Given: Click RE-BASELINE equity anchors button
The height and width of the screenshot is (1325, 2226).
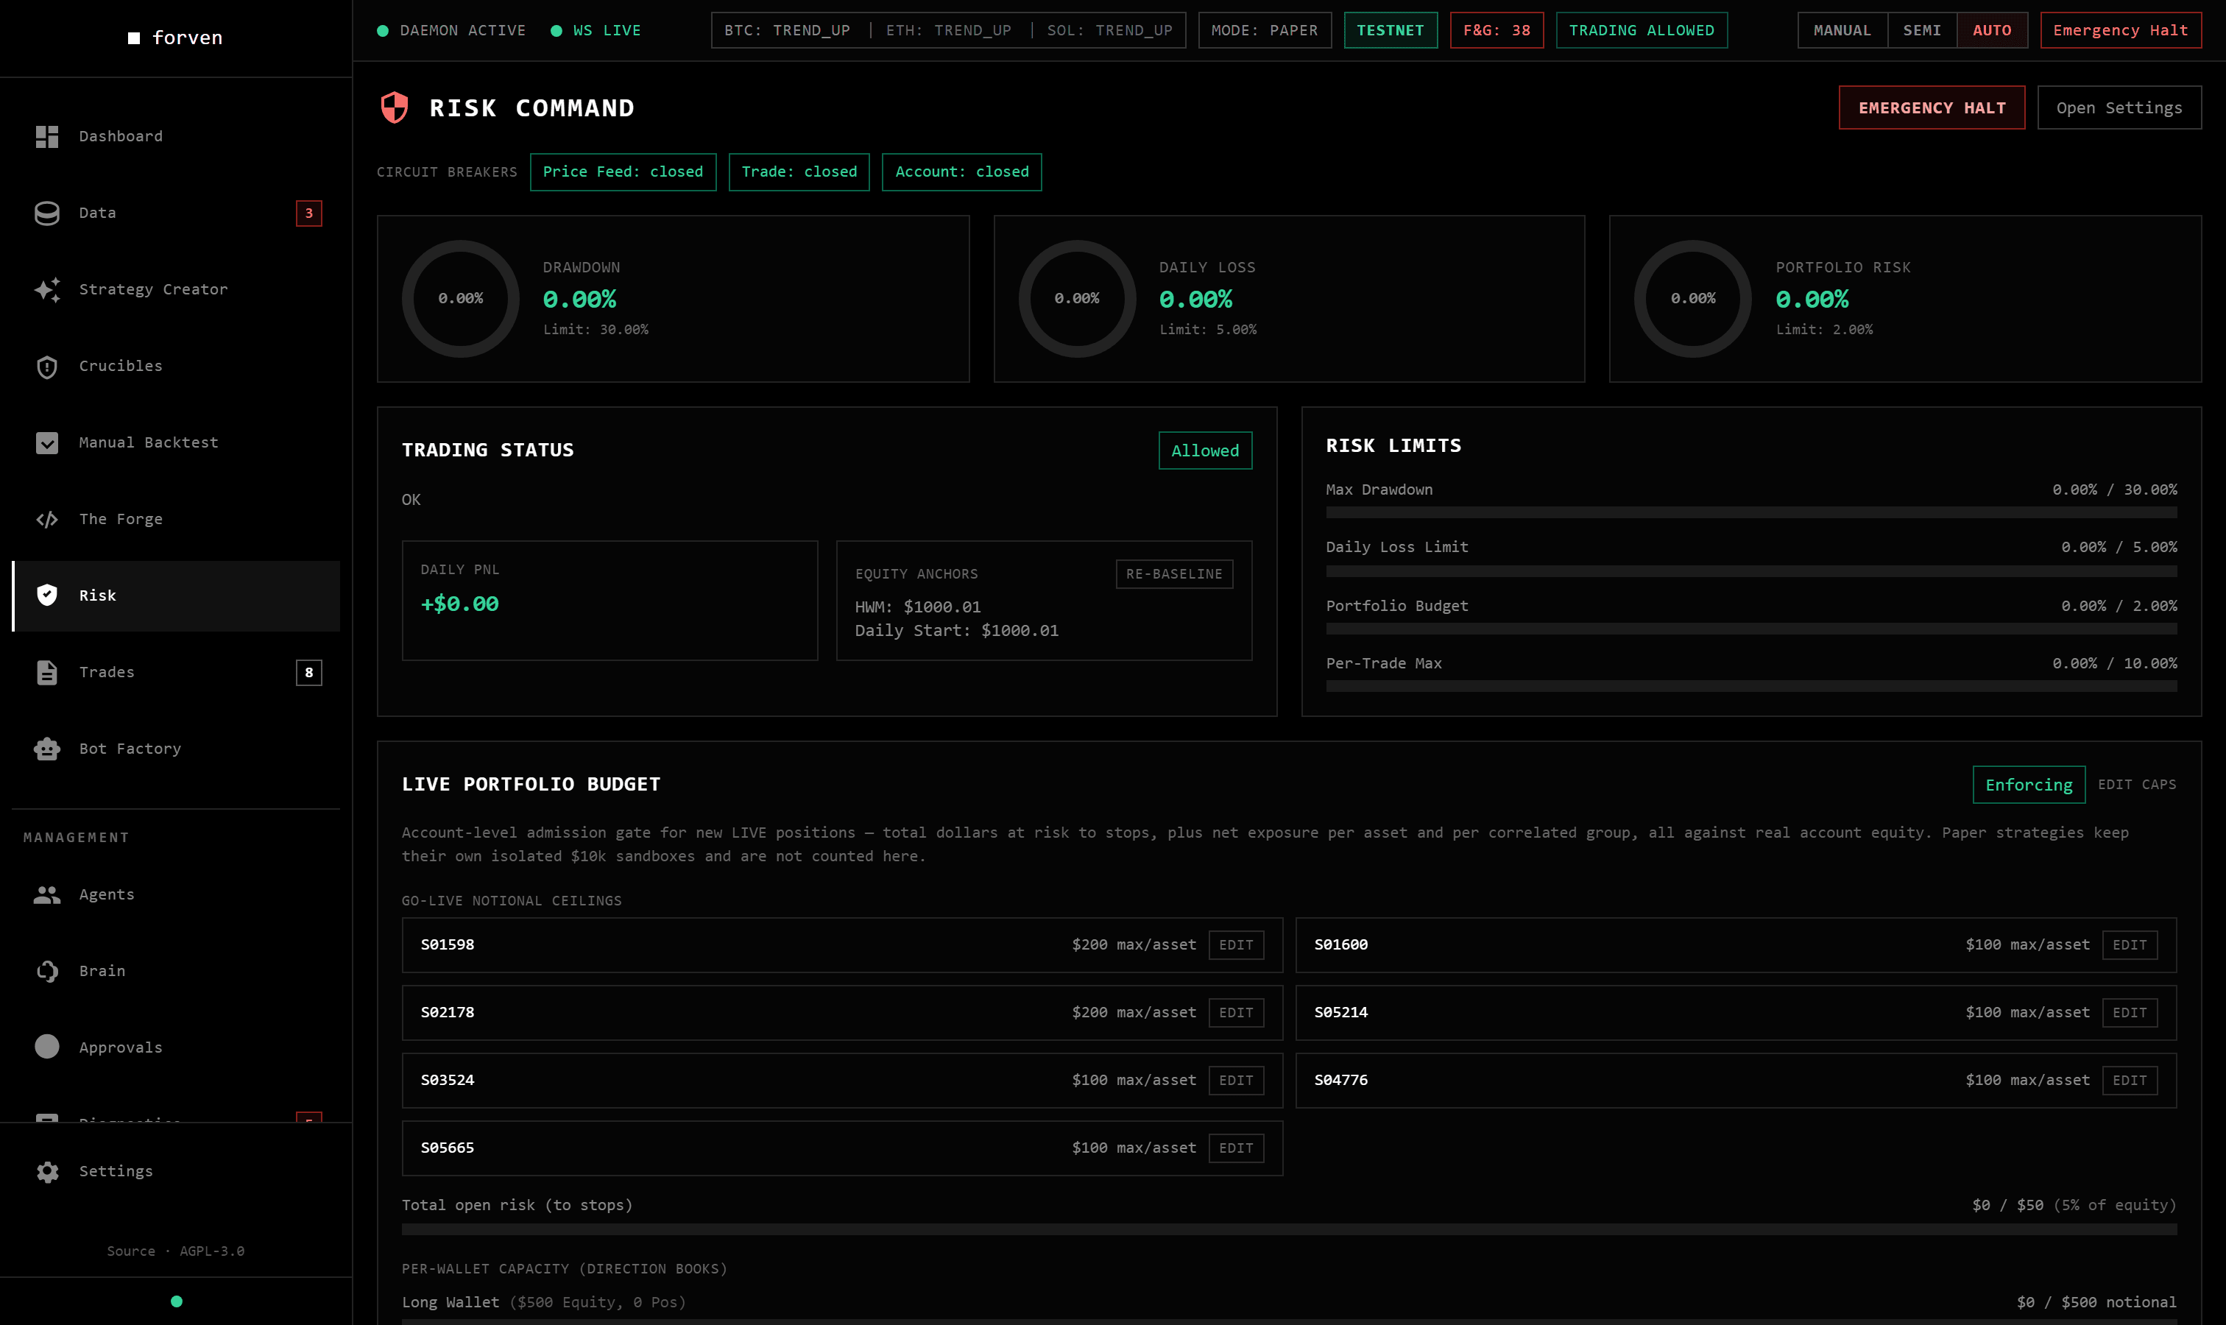Looking at the screenshot, I should tap(1174, 574).
